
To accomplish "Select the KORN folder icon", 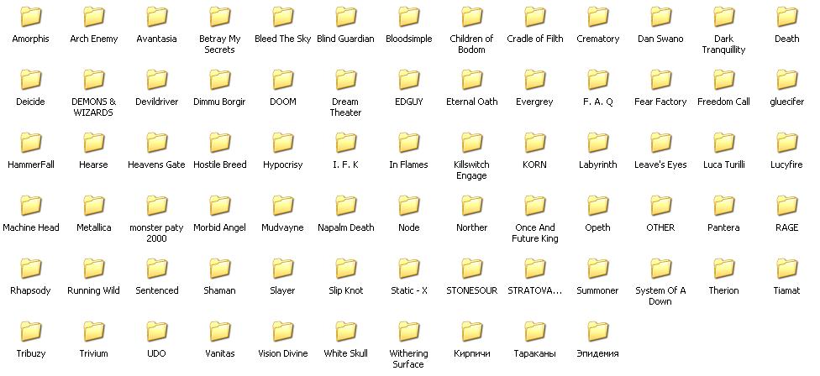I will (x=535, y=143).
